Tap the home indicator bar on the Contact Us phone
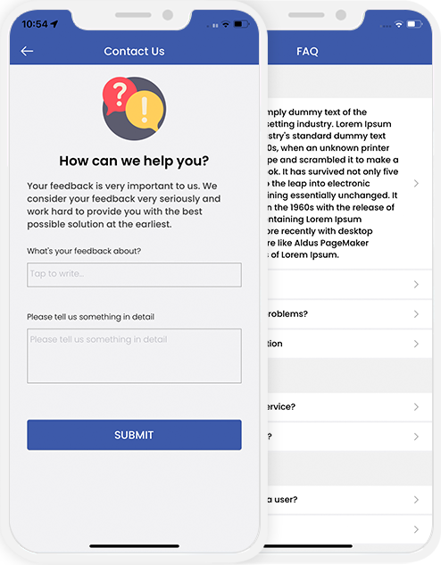This screenshot has width=441, height=565. click(x=134, y=546)
